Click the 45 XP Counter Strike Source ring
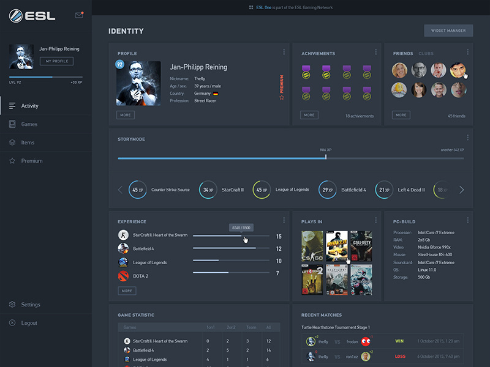Image resolution: width=490 pixels, height=367 pixels. coord(137,190)
